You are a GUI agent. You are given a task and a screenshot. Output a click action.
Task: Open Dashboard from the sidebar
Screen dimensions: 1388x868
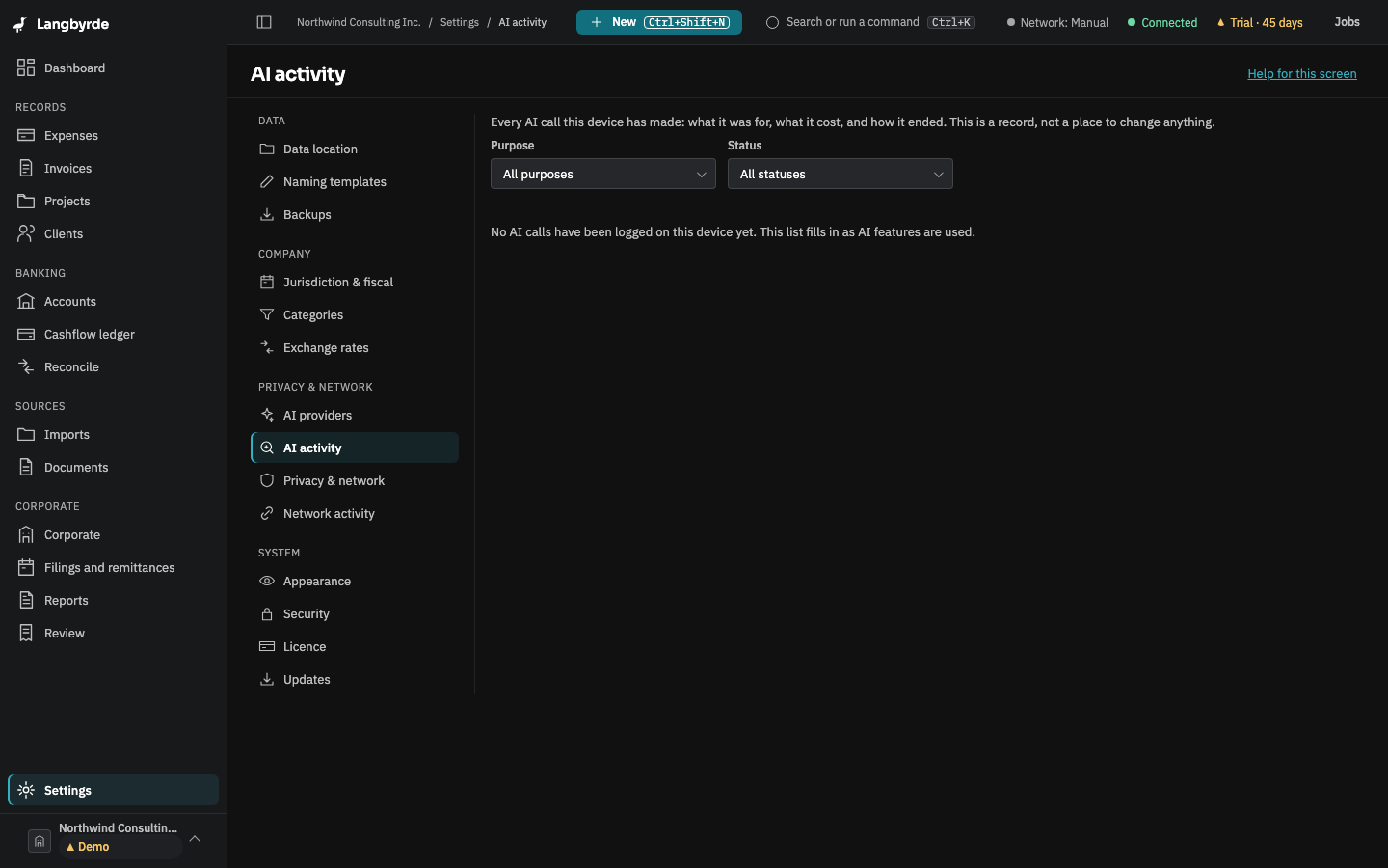pyautogui.click(x=114, y=68)
